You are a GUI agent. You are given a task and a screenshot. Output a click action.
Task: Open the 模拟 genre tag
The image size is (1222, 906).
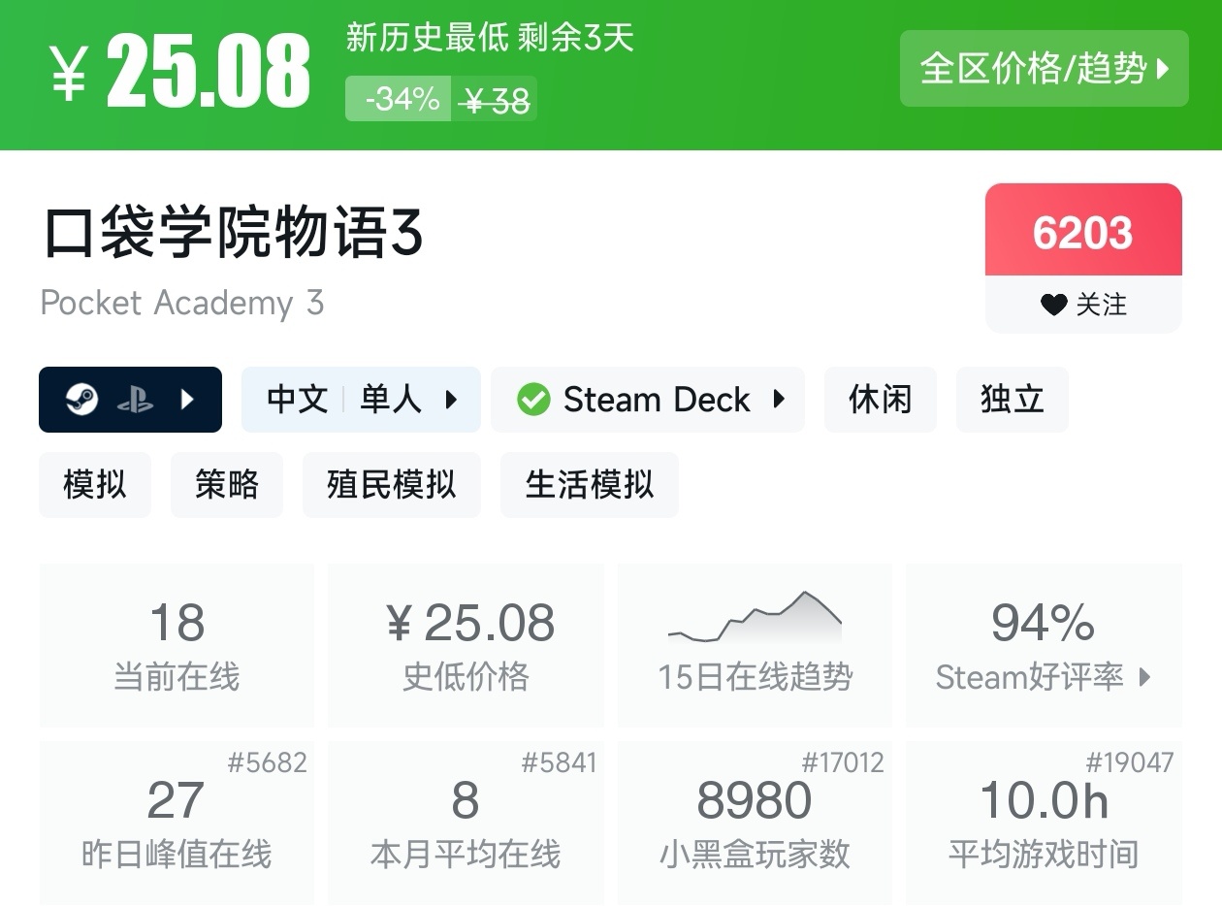pos(95,485)
